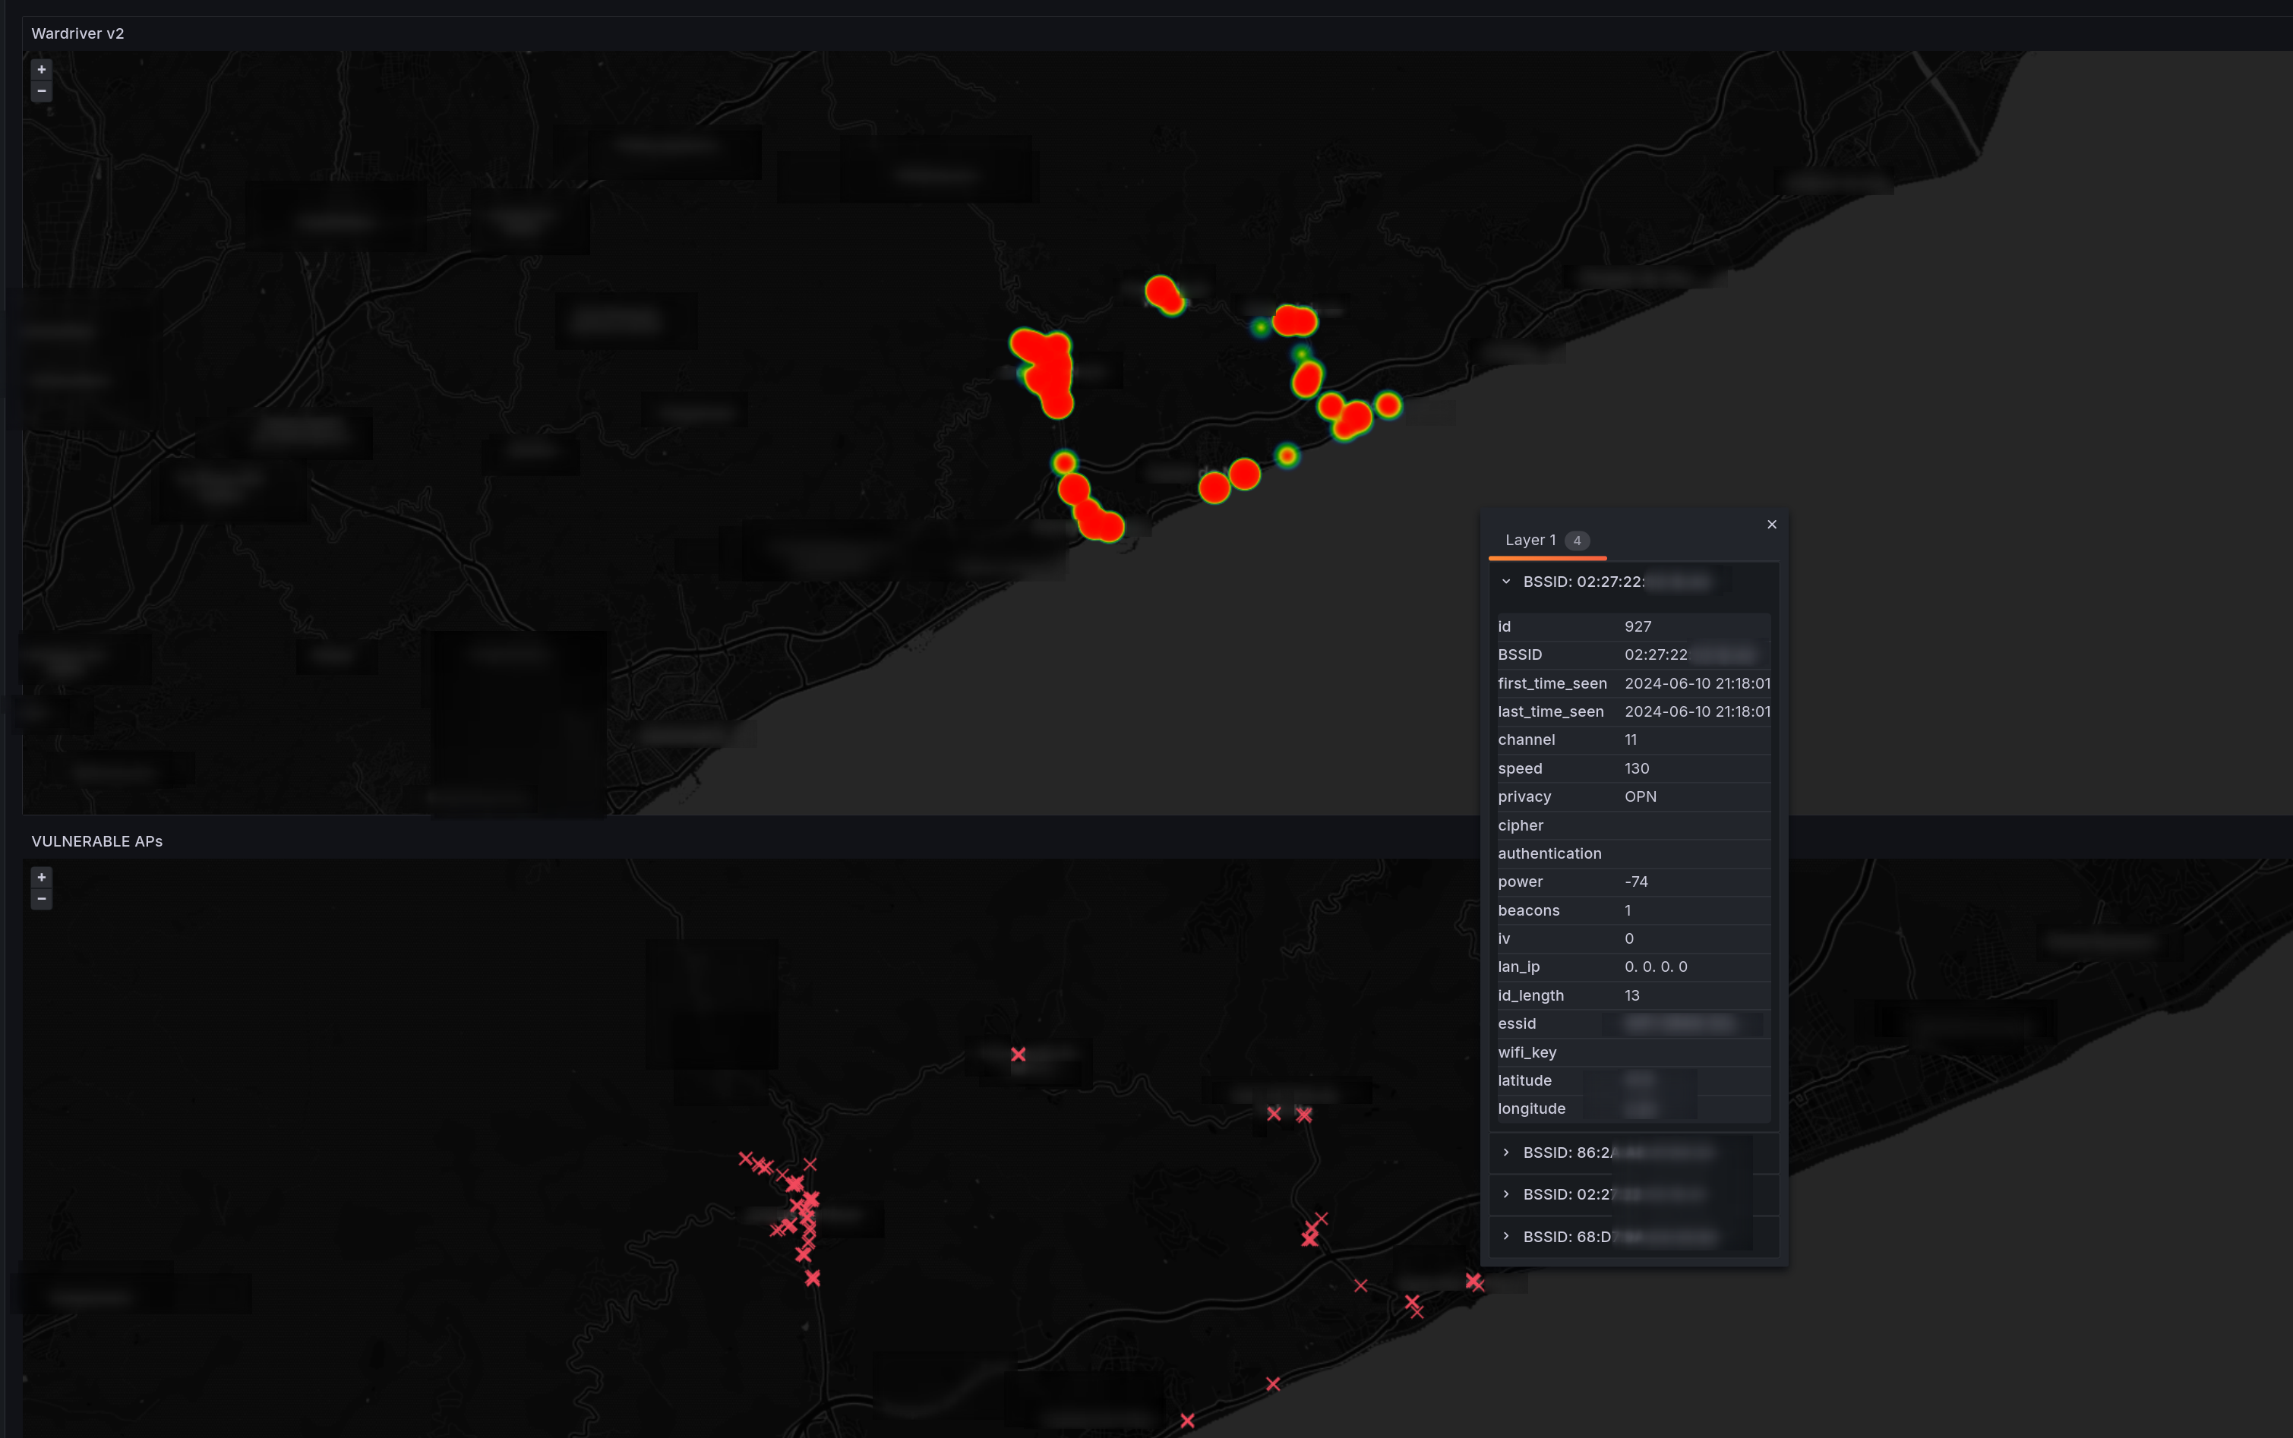
Task: Click the northernmost red heatmap blob
Action: [1162, 292]
